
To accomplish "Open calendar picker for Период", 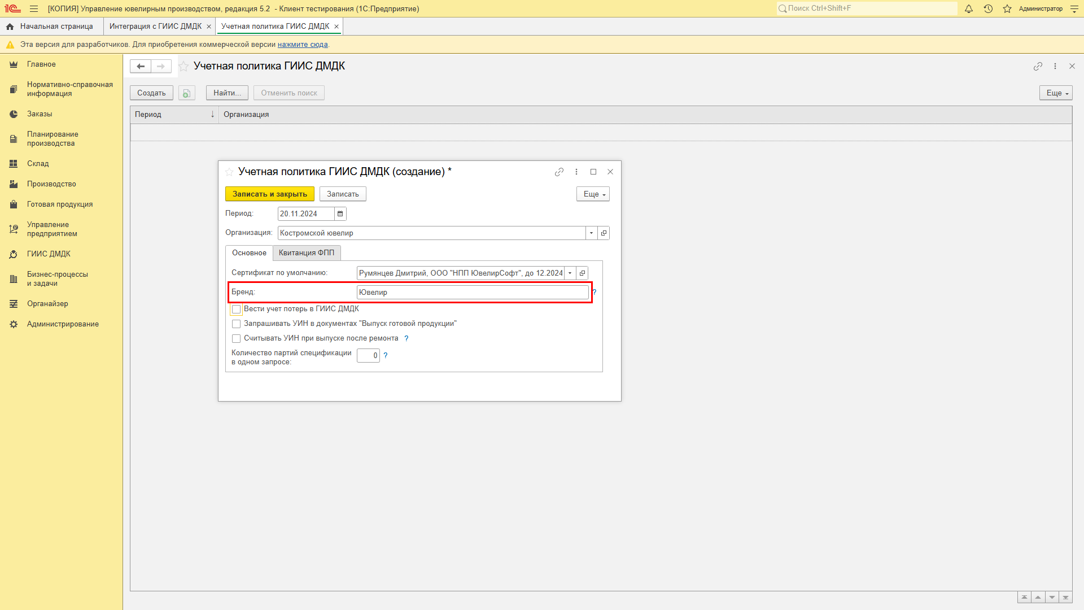I will click(x=340, y=213).
